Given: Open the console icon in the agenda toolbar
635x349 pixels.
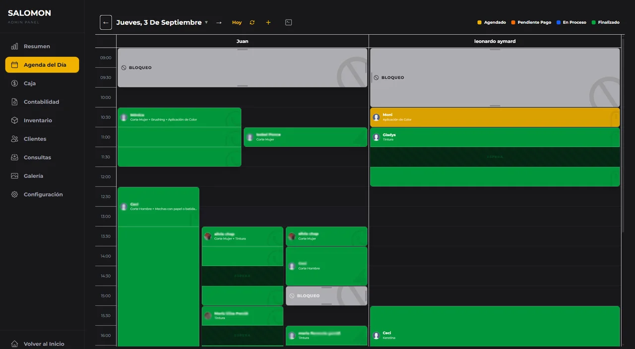Looking at the screenshot, I should 289,22.
